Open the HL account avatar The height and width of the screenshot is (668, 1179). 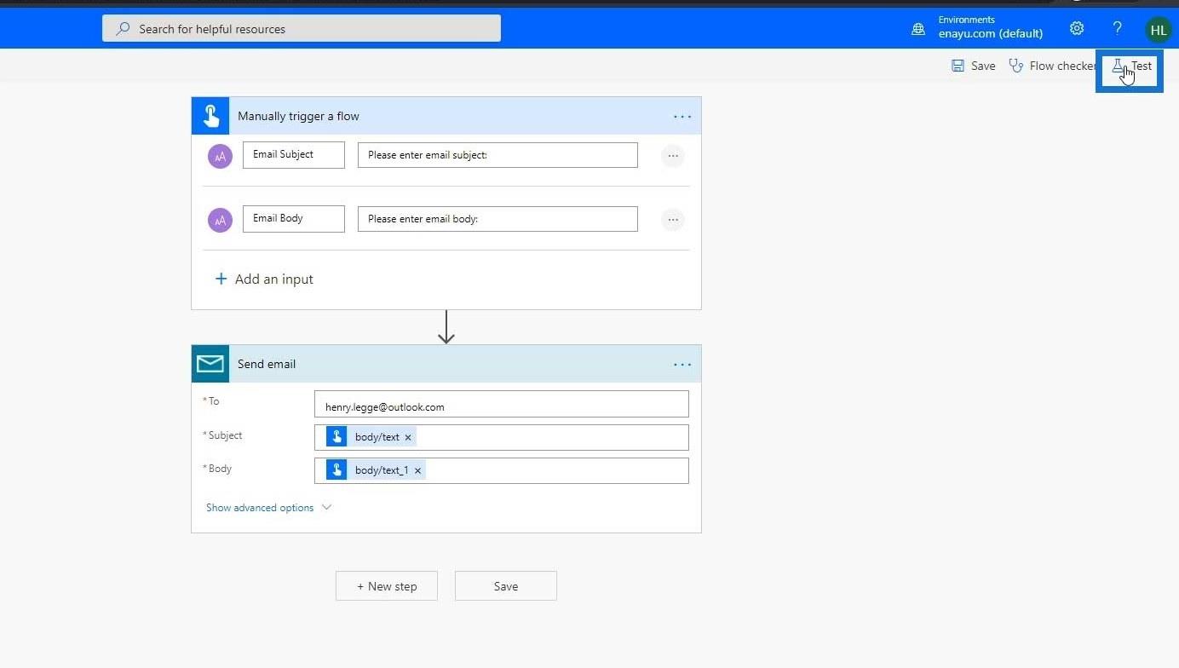coord(1159,29)
